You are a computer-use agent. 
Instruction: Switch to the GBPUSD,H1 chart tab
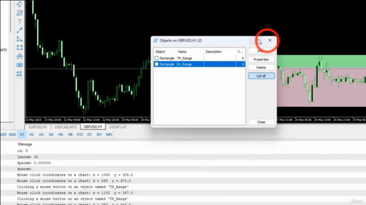pos(93,127)
